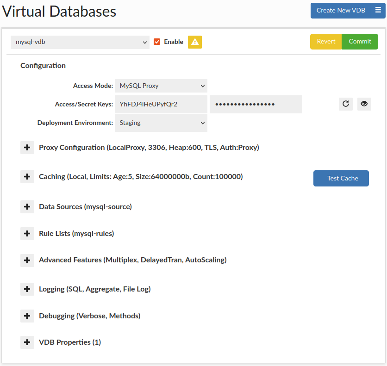Click the yellow Revert button

pyautogui.click(x=326, y=42)
